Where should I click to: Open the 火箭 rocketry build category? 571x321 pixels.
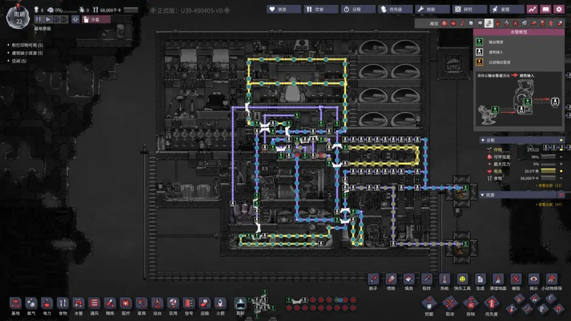click(220, 306)
